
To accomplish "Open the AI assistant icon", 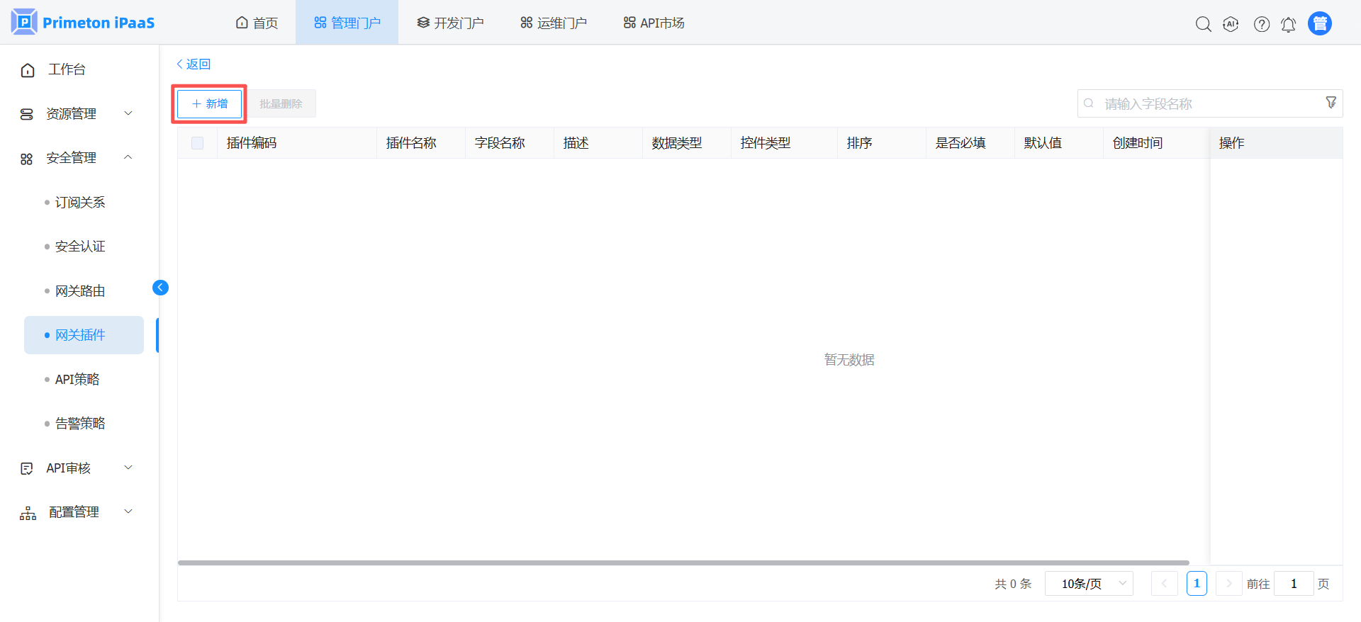I will point(1231,24).
